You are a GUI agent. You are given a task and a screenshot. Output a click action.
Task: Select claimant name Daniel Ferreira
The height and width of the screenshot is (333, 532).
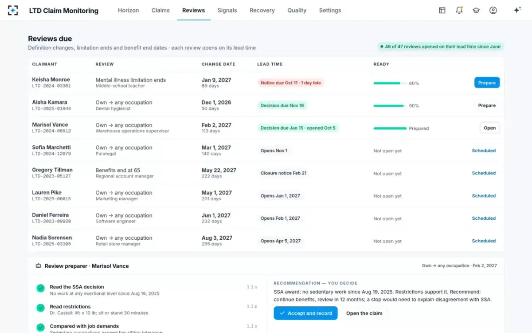tap(51, 215)
